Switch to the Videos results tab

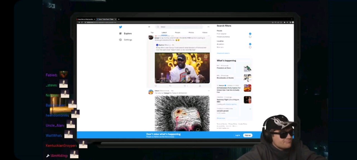[205, 32]
